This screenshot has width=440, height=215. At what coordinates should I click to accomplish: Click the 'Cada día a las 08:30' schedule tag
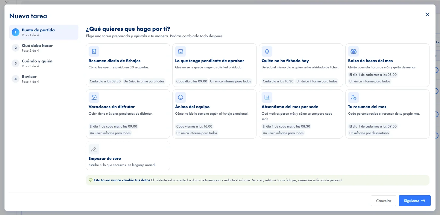105,81
